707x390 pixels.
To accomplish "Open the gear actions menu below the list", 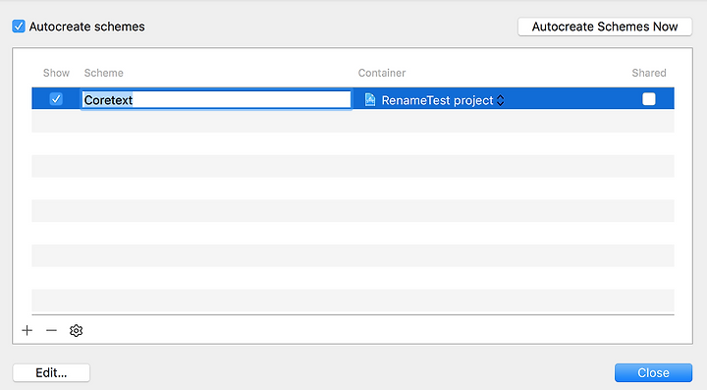I will click(77, 330).
